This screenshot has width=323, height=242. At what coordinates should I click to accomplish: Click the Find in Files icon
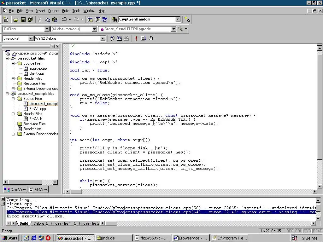tap(115, 20)
